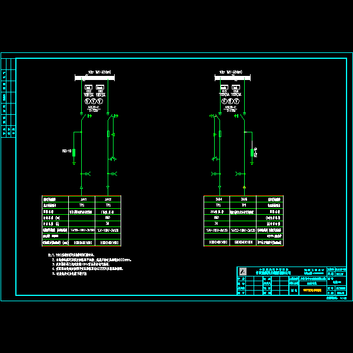
Task: Select the right white busbar bar
Action: pos(232,78)
